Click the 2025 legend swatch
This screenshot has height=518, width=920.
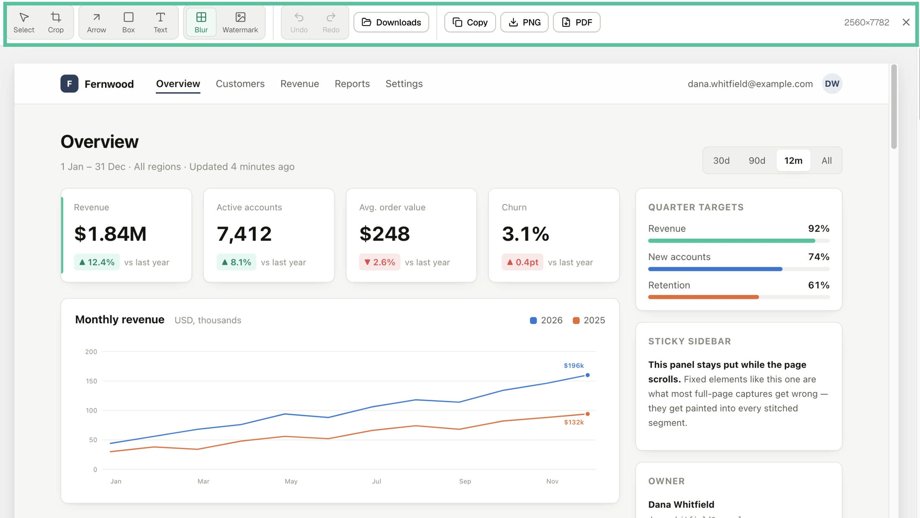pyautogui.click(x=576, y=321)
